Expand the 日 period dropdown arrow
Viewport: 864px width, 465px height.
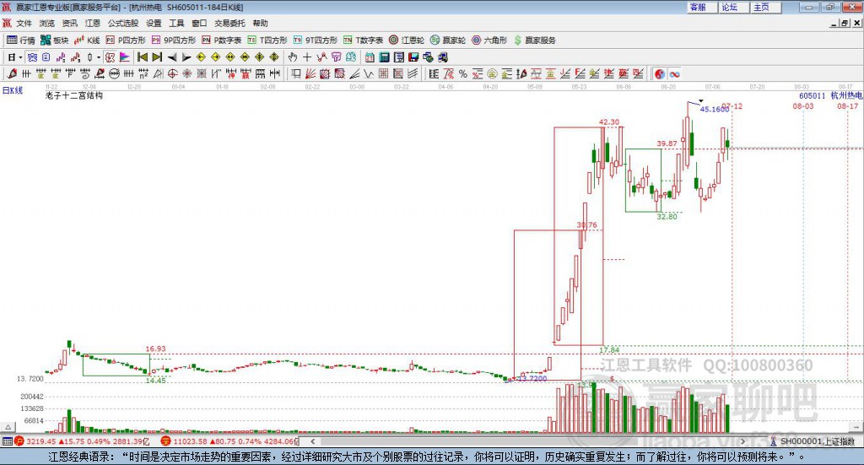(20, 57)
